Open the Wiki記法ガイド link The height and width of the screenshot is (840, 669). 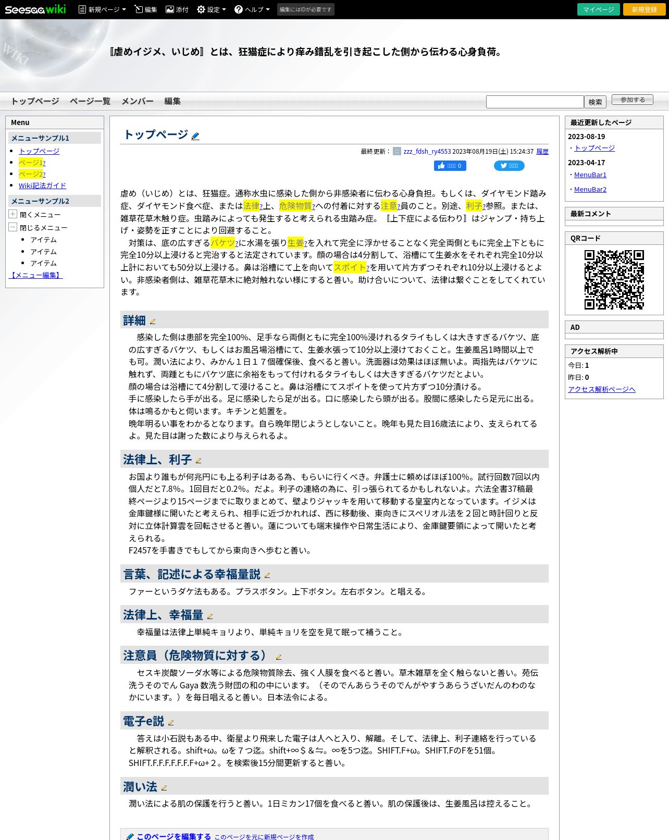point(42,186)
